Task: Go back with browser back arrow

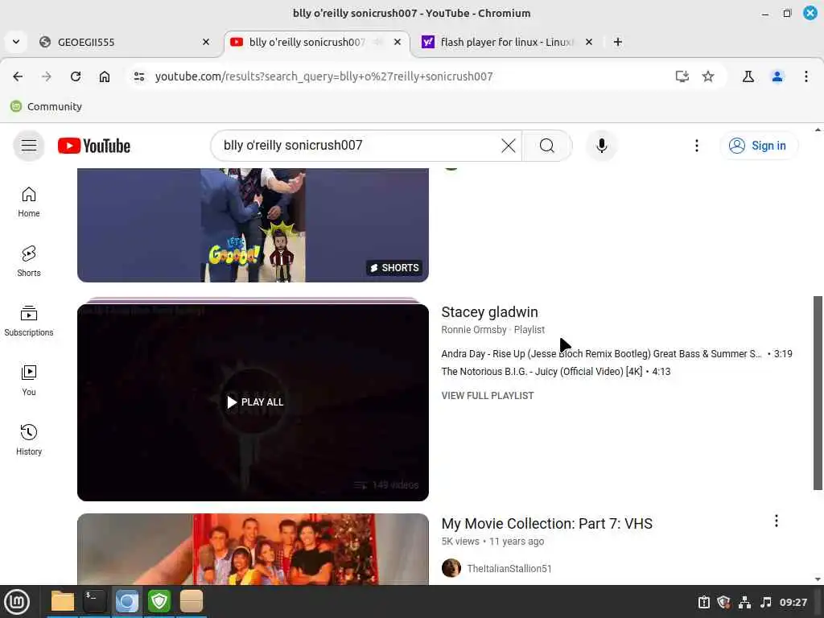Action: click(x=18, y=76)
